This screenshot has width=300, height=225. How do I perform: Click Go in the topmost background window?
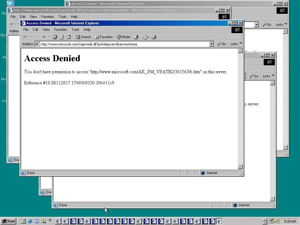[267, 25]
